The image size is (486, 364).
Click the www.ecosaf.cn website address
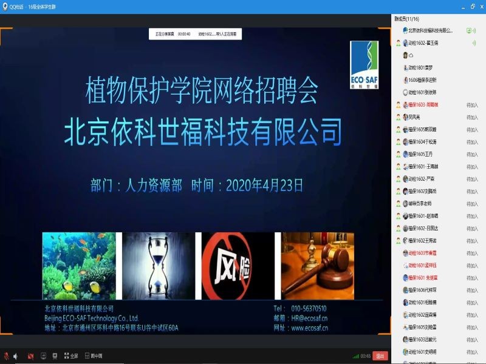[x=310, y=328]
